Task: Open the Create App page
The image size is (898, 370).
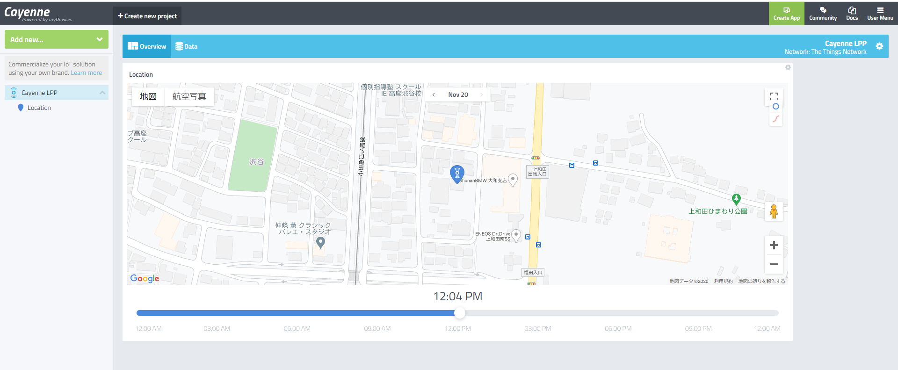Action: coord(787,14)
